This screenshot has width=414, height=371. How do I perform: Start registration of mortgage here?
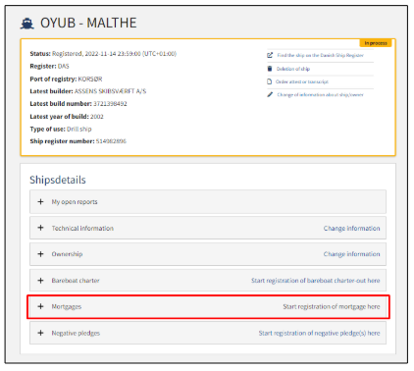(332, 306)
